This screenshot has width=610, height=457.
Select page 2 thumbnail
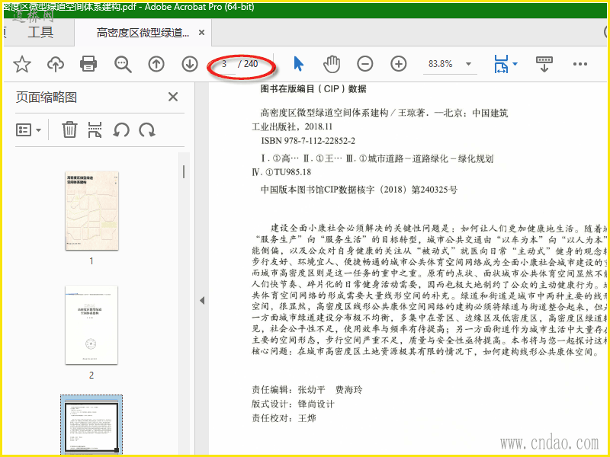pos(91,324)
